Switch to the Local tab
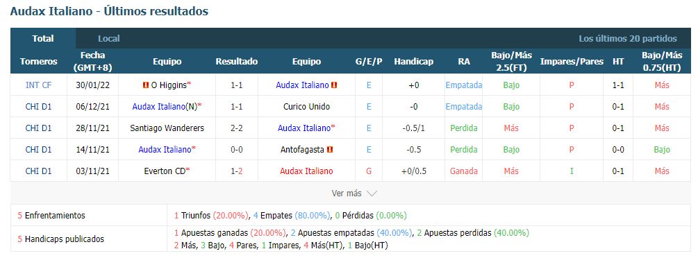 coord(109,39)
